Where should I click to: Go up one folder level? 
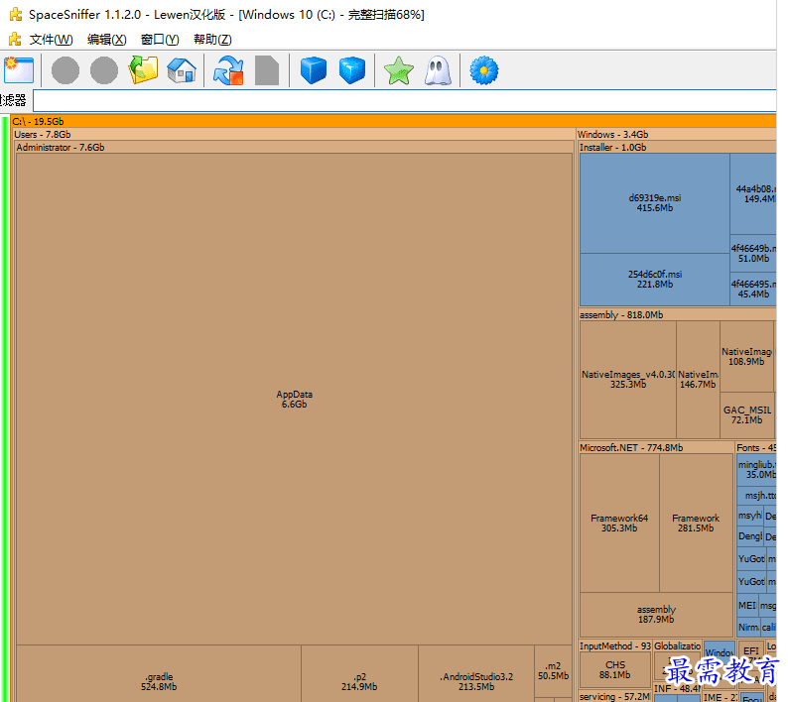click(x=143, y=69)
